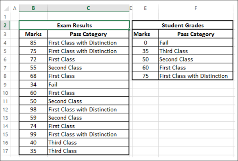This screenshot has height=161, width=238.
Task: Click row 9 header
Action: pos(6,84)
